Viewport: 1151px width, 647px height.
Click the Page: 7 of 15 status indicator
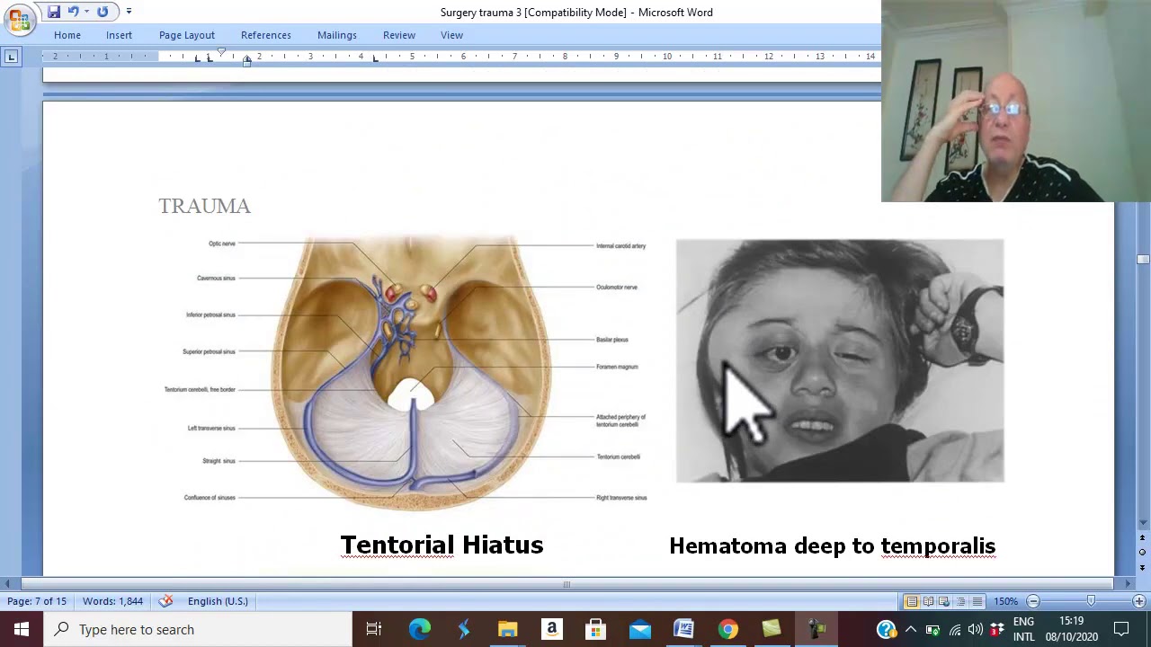pos(37,601)
